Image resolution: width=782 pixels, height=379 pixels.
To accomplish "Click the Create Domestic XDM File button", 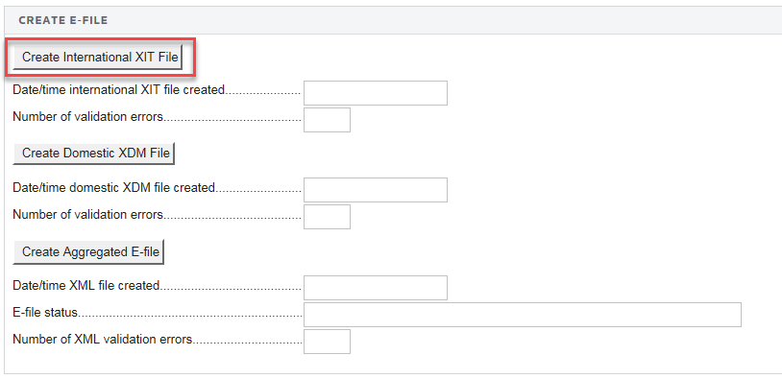I will pos(93,153).
